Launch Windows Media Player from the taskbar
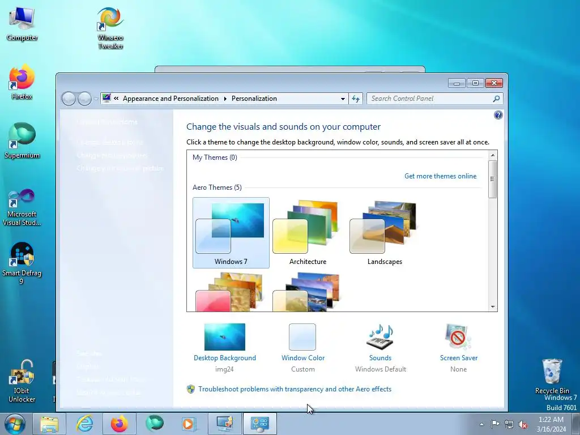 [189, 424]
